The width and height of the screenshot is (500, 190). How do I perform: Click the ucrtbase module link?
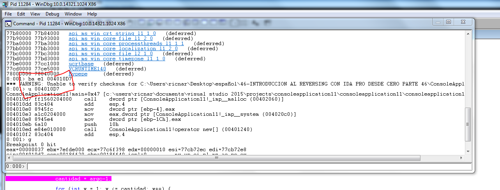pyautogui.click(x=81, y=64)
